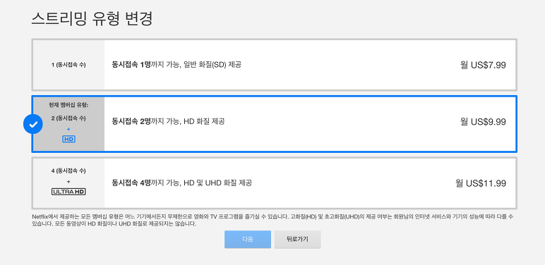
Task: Click the '1 (동시접속 수)' label
Action: pyautogui.click(x=68, y=65)
